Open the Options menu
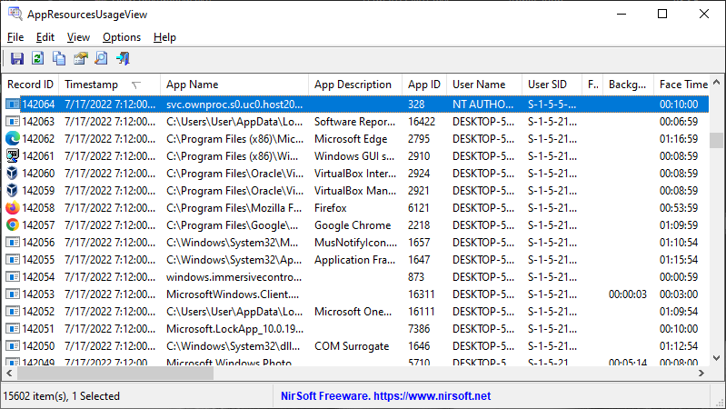This screenshot has width=726, height=409. 121,37
